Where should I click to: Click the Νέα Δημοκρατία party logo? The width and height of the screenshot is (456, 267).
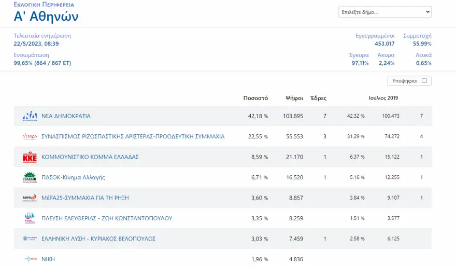[30, 116]
